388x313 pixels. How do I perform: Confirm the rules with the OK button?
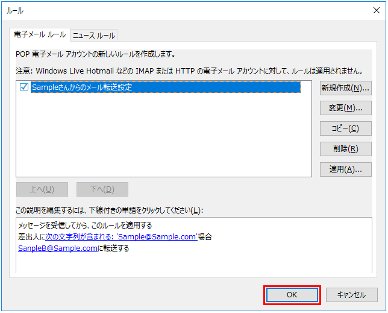coord(292,295)
